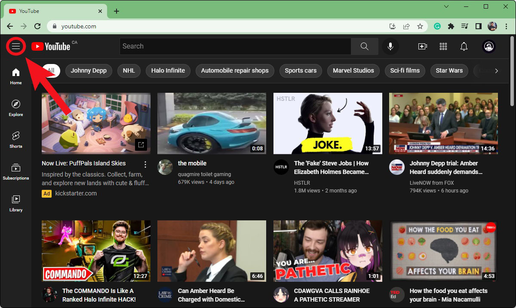This screenshot has width=516, height=308.
Task: Open the notifications bell
Action: [x=464, y=46]
